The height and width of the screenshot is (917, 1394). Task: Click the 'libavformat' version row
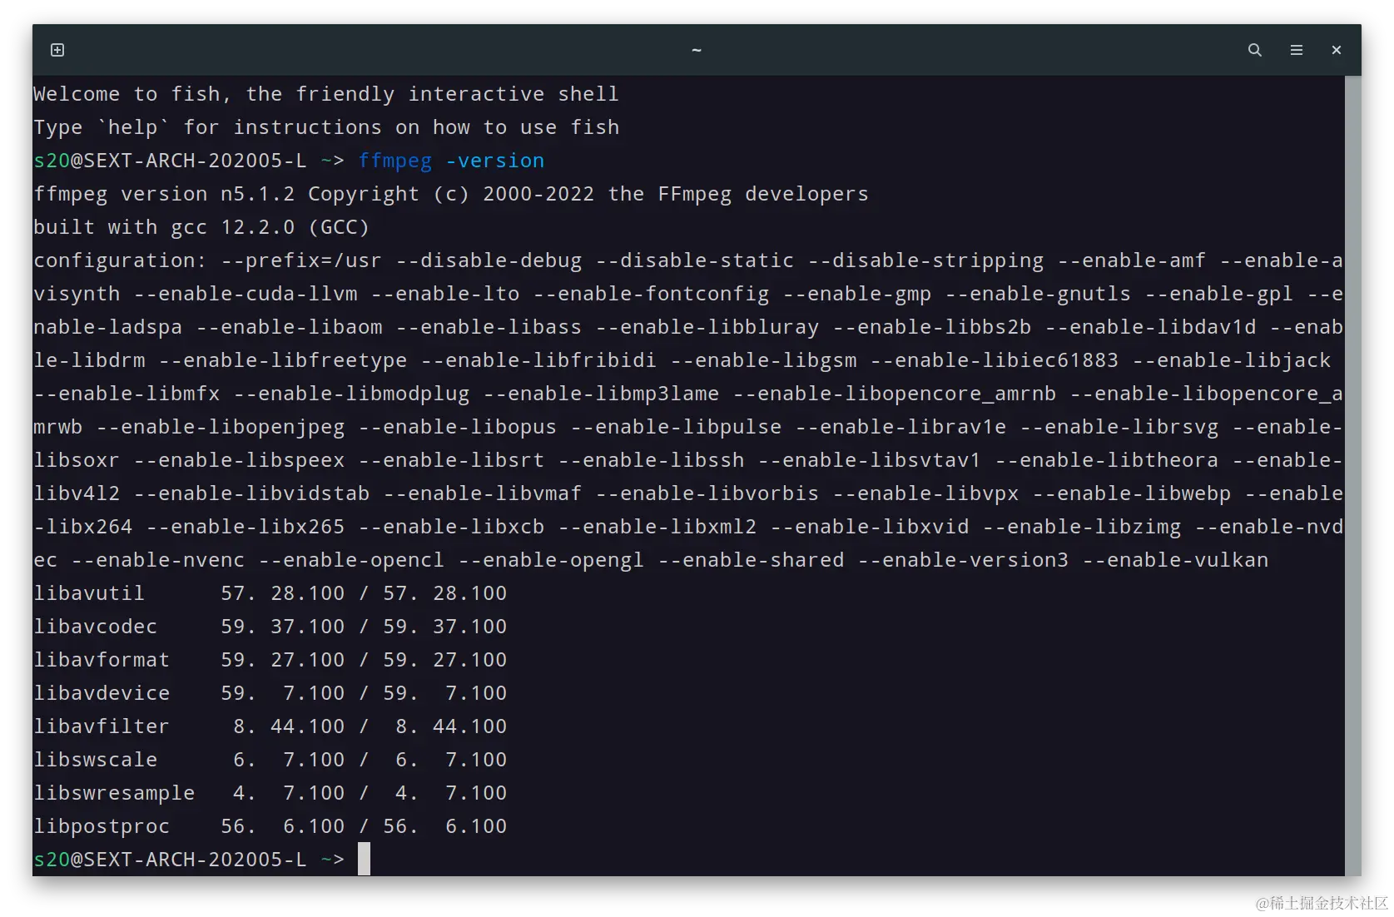[x=270, y=660]
